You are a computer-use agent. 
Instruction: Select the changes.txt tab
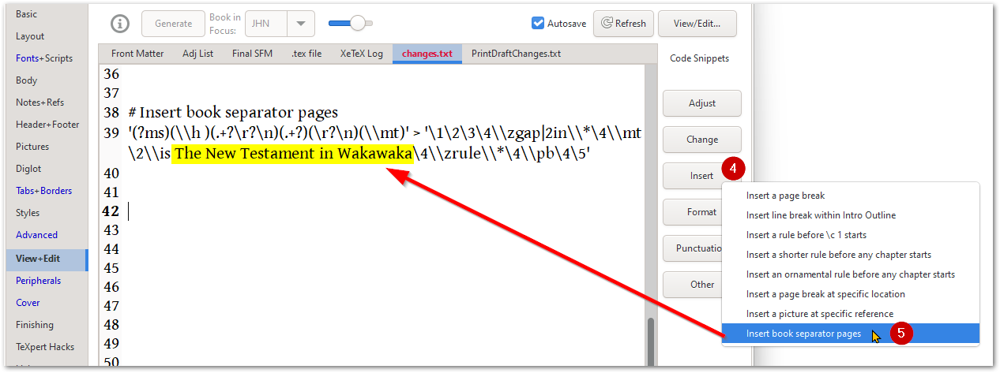(x=427, y=54)
